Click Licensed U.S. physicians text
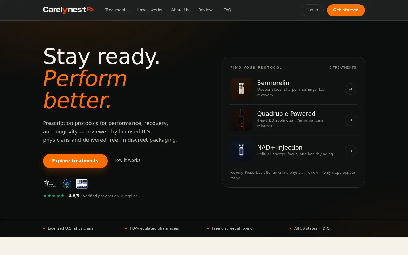The width and height of the screenshot is (408, 255). 70,228
